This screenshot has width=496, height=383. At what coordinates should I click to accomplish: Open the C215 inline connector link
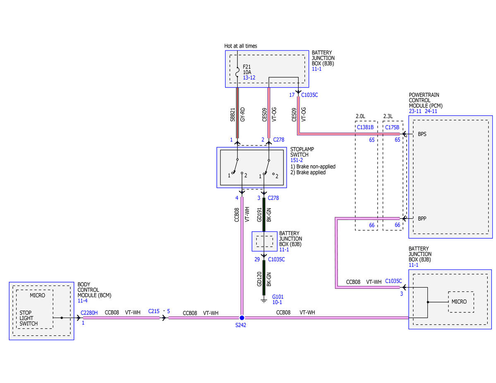[154, 311]
